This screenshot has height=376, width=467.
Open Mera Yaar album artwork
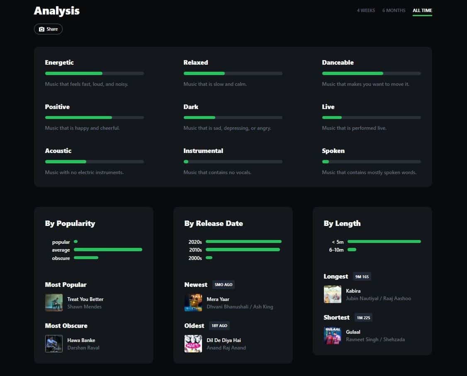click(193, 303)
